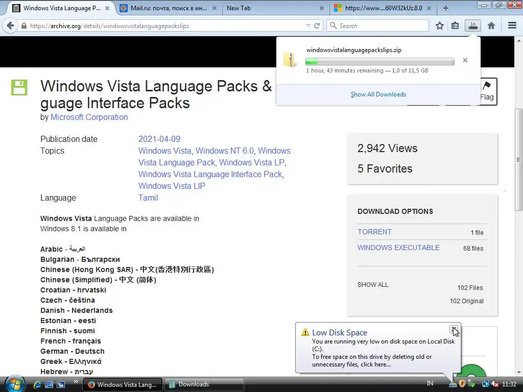Click the page vertical scrollbar thumb
The height and width of the screenshot is (392, 523).
pyautogui.click(x=518, y=160)
